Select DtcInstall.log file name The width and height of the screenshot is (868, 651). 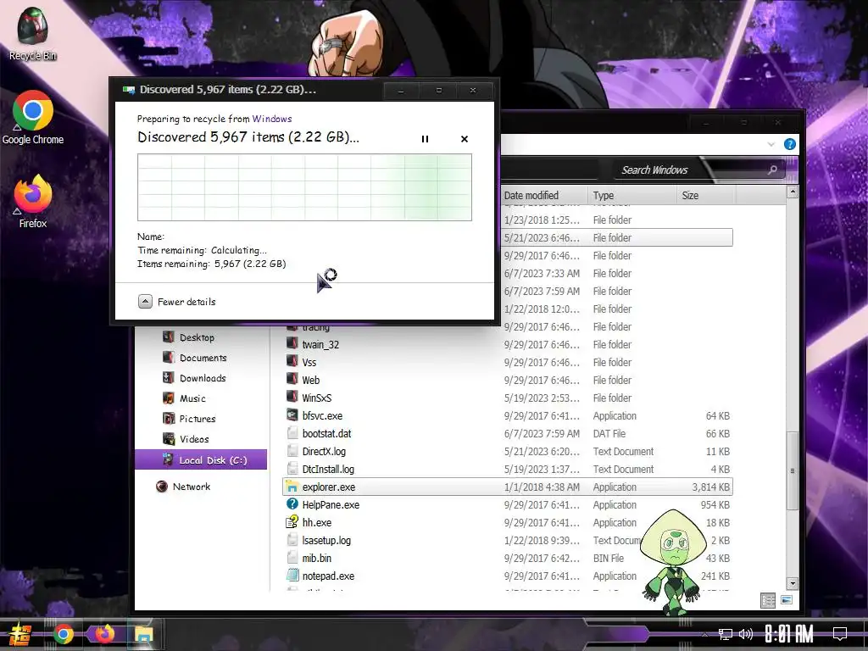pyautogui.click(x=328, y=469)
